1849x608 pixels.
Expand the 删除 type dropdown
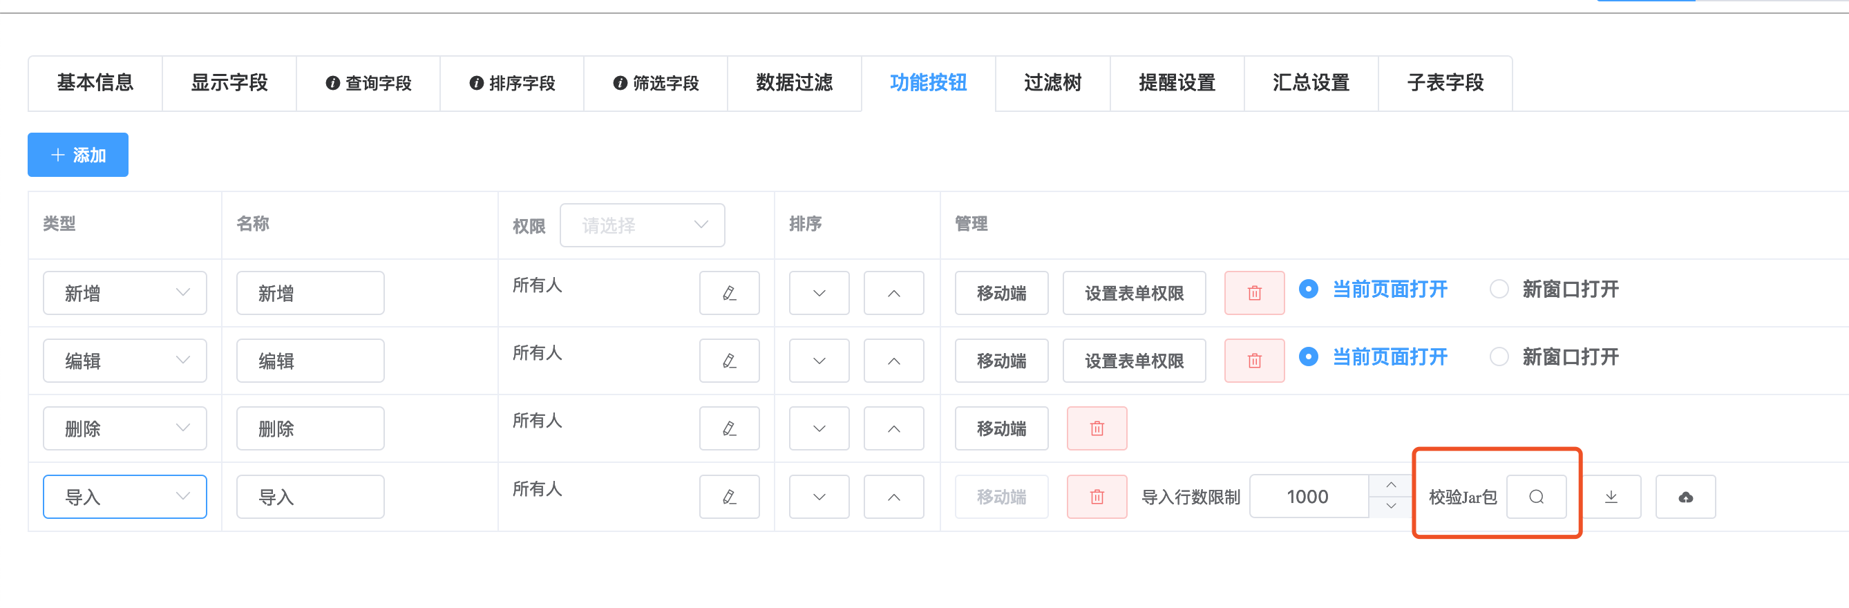coord(125,428)
